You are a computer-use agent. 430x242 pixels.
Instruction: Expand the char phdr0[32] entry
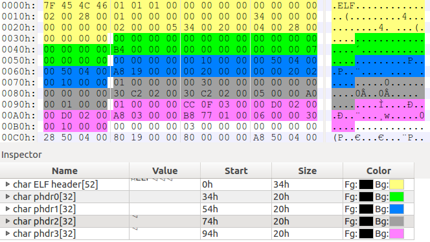(x=8, y=197)
